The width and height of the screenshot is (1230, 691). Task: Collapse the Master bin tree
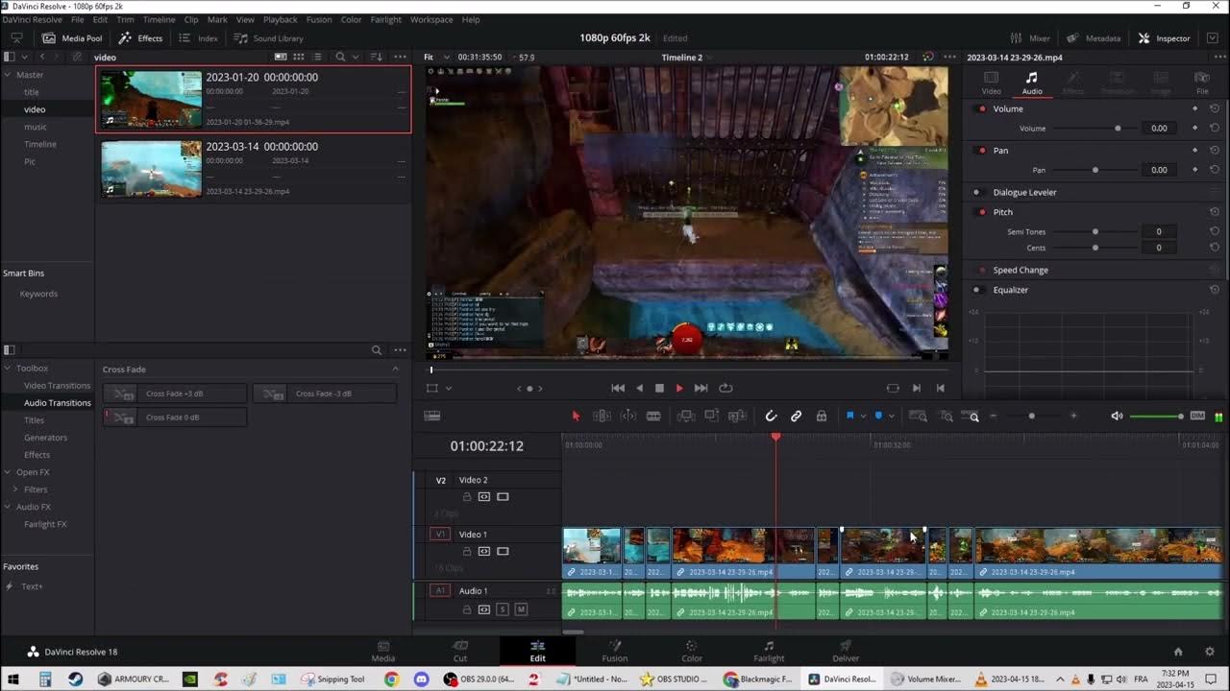(x=8, y=75)
